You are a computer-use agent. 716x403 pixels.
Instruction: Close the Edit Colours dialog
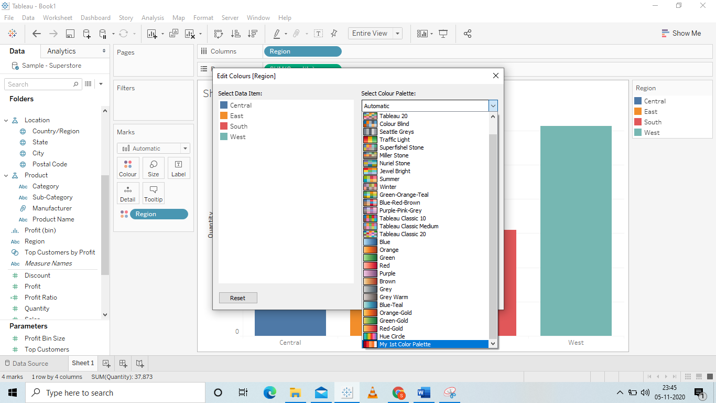point(496,76)
